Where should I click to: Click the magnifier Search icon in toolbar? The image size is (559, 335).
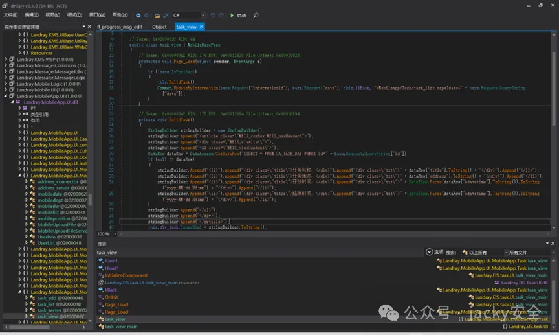pyautogui.click(x=256, y=16)
